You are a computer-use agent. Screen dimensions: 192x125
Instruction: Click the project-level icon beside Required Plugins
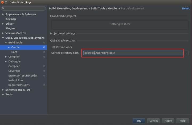[x=44, y=85]
